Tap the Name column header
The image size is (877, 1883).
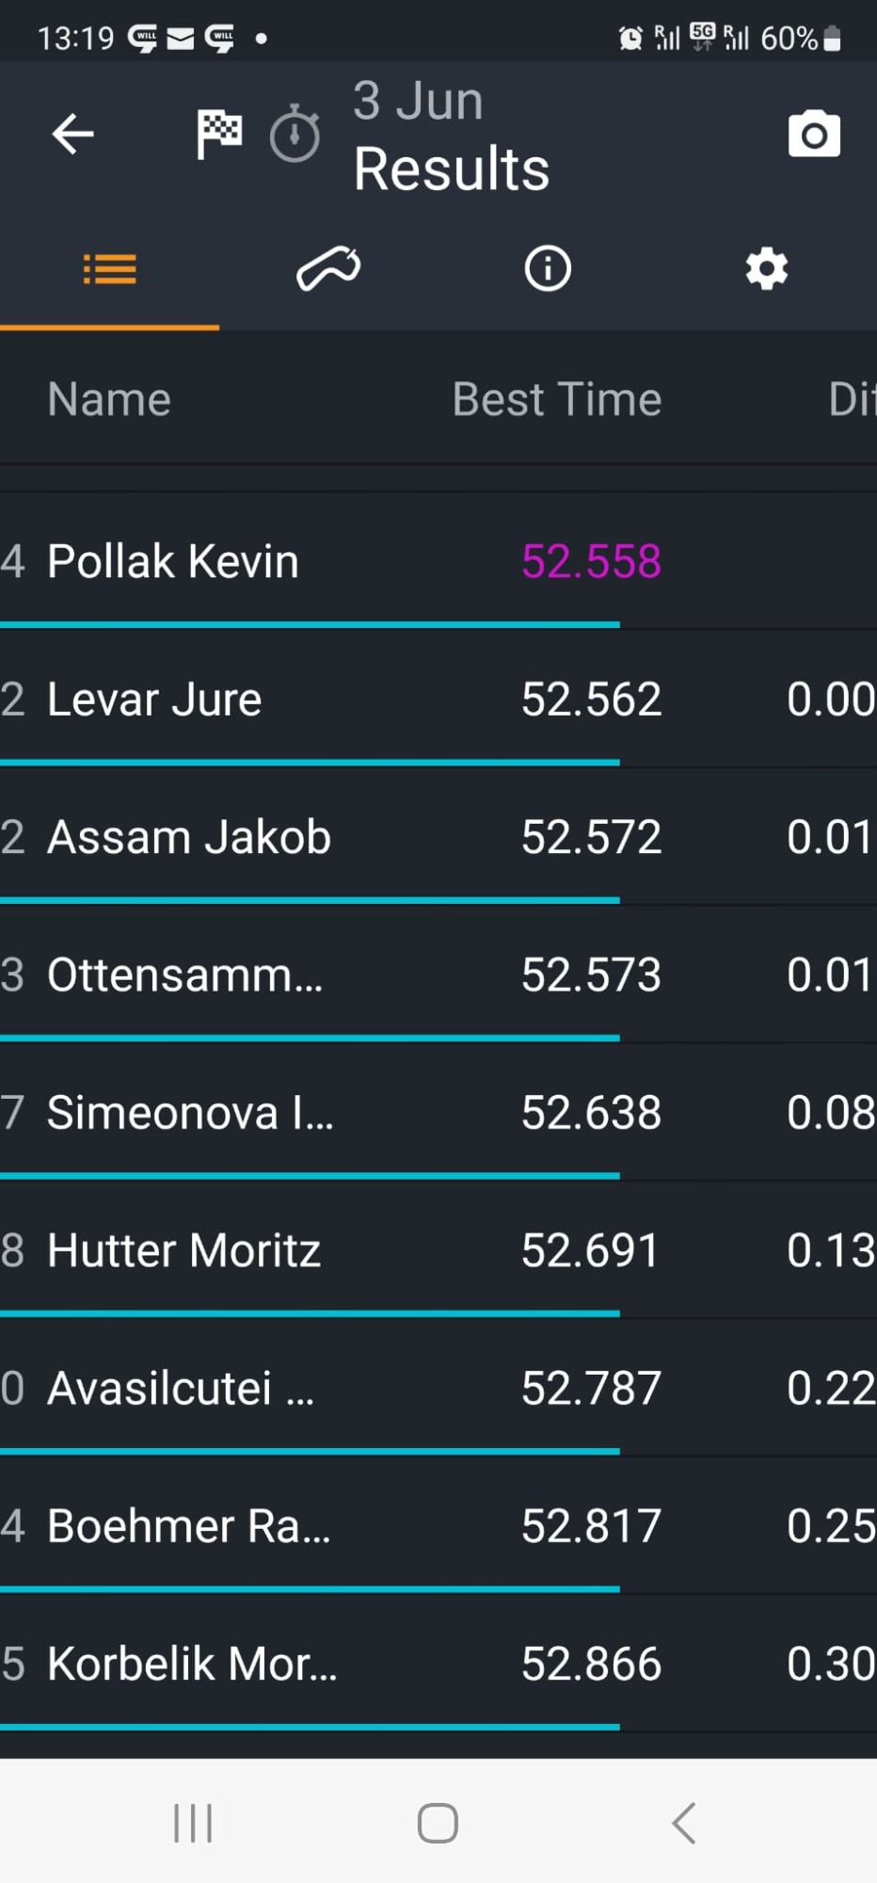[109, 399]
